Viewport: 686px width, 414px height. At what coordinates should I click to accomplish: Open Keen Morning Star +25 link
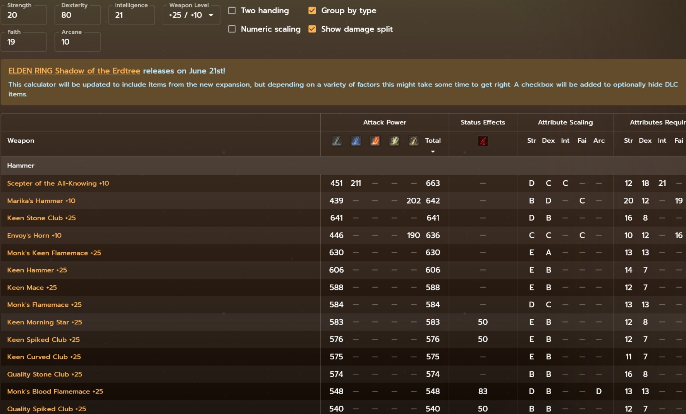(44, 322)
